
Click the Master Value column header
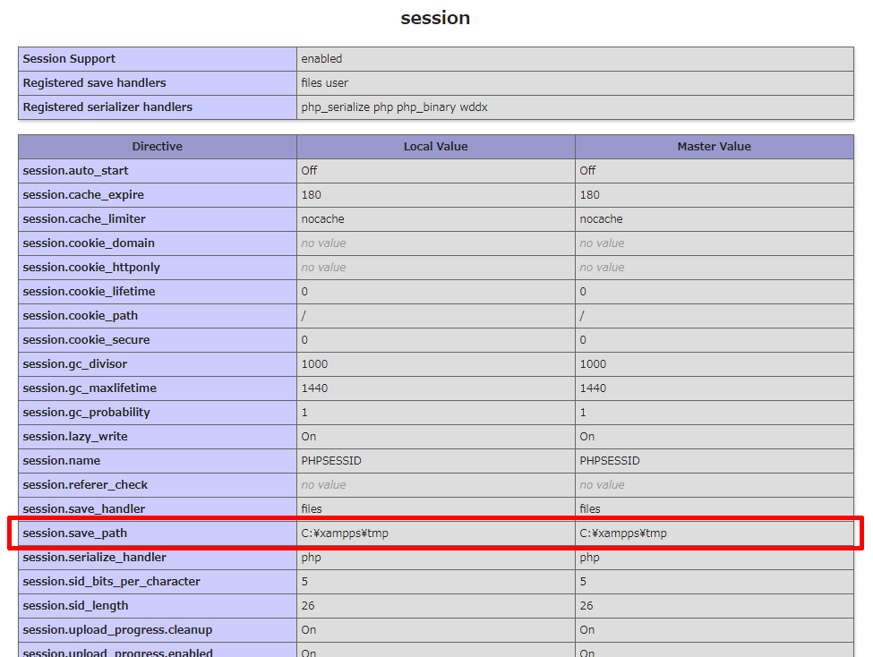tap(714, 146)
